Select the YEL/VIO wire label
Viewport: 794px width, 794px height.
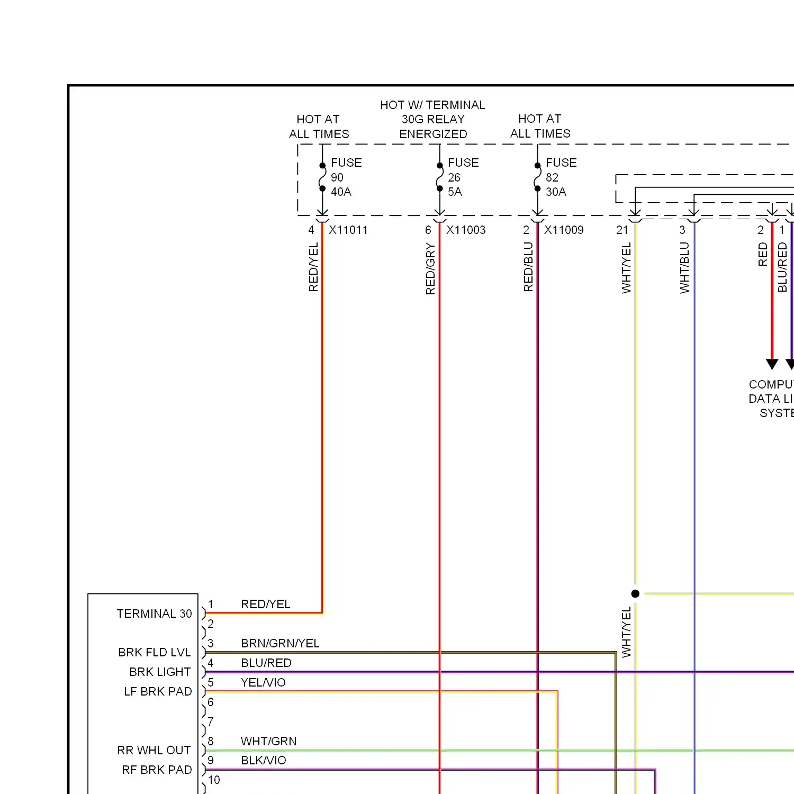point(263,683)
